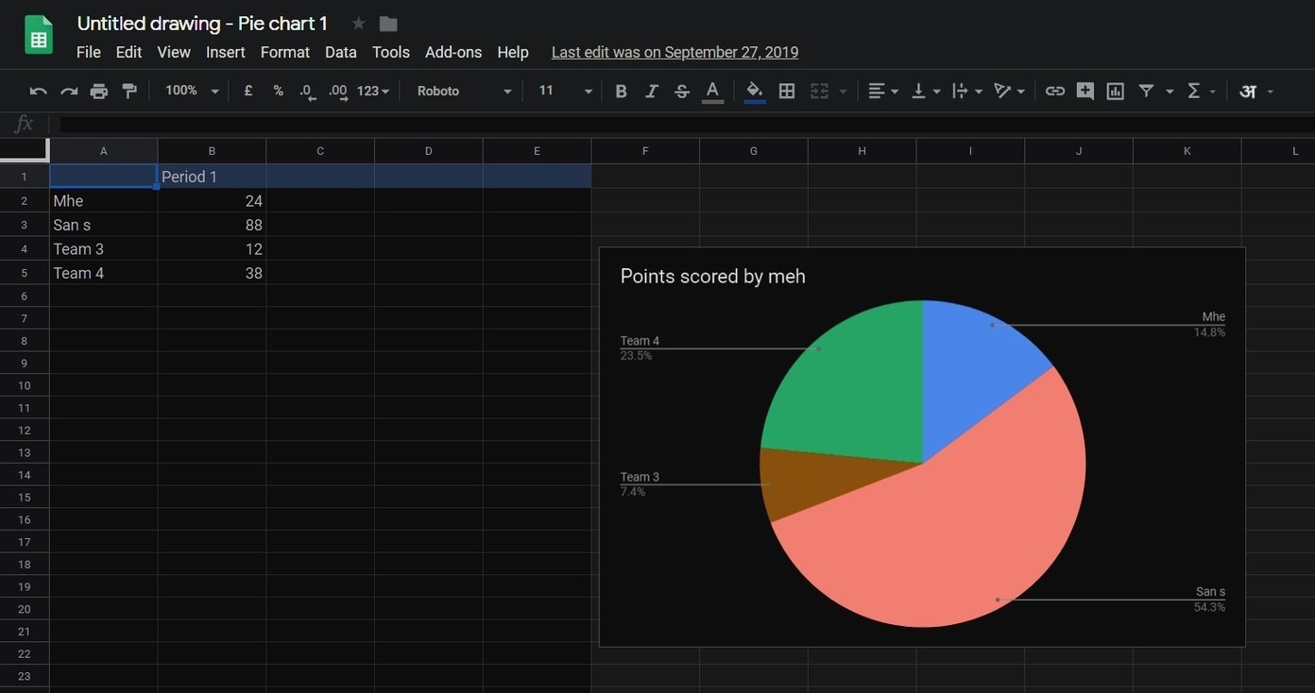Click the insert comment icon
Image resolution: width=1315 pixels, height=693 pixels.
tap(1085, 91)
